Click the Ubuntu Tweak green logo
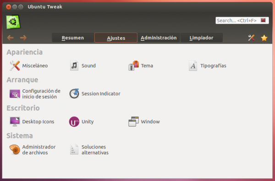Screen dimensions: 275x181 [13, 22]
